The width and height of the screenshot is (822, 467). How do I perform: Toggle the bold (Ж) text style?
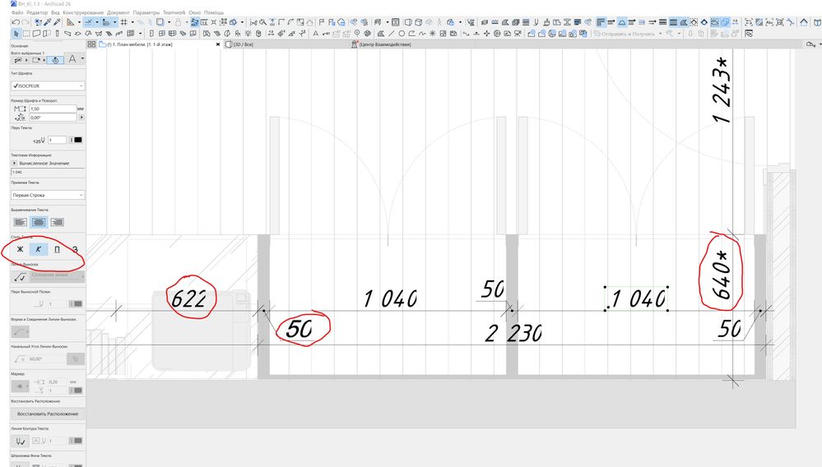21,249
